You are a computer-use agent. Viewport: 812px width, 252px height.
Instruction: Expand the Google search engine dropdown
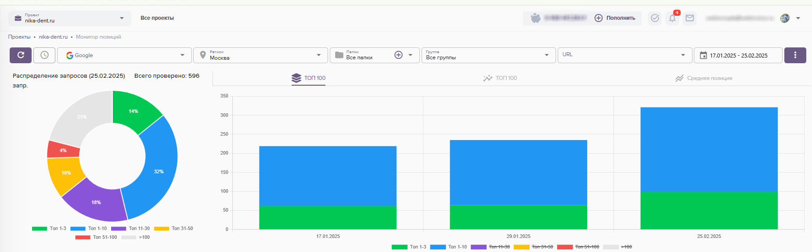124,55
